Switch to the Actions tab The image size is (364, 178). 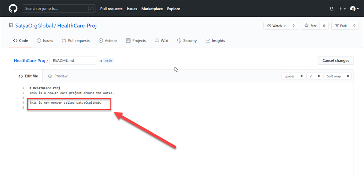tap(108, 41)
